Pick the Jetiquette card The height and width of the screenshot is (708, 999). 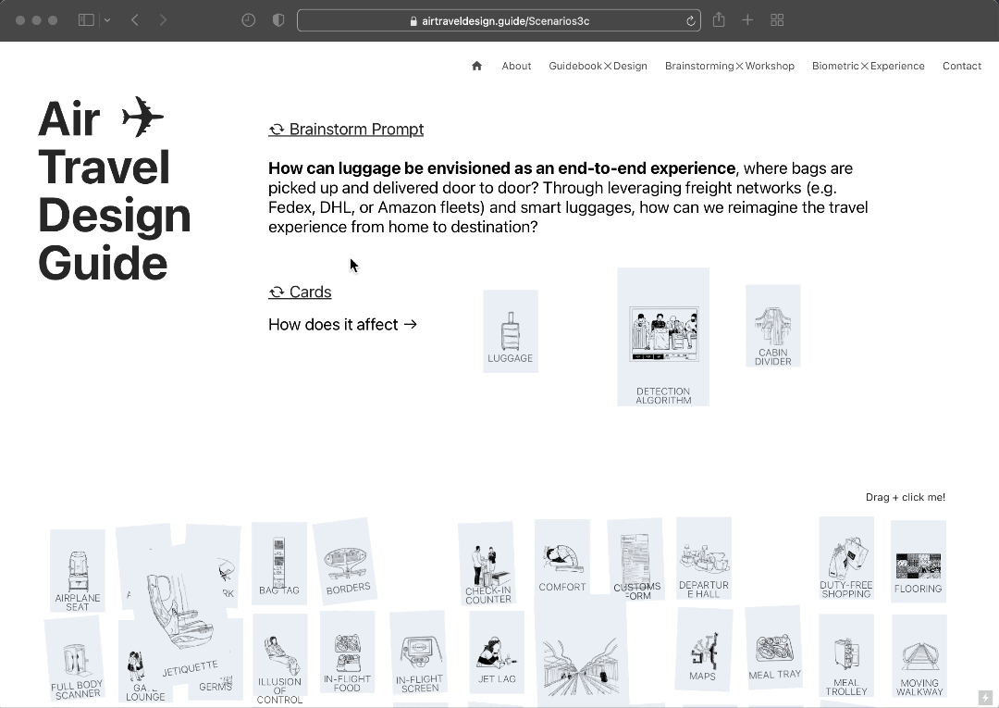pyautogui.click(x=180, y=615)
